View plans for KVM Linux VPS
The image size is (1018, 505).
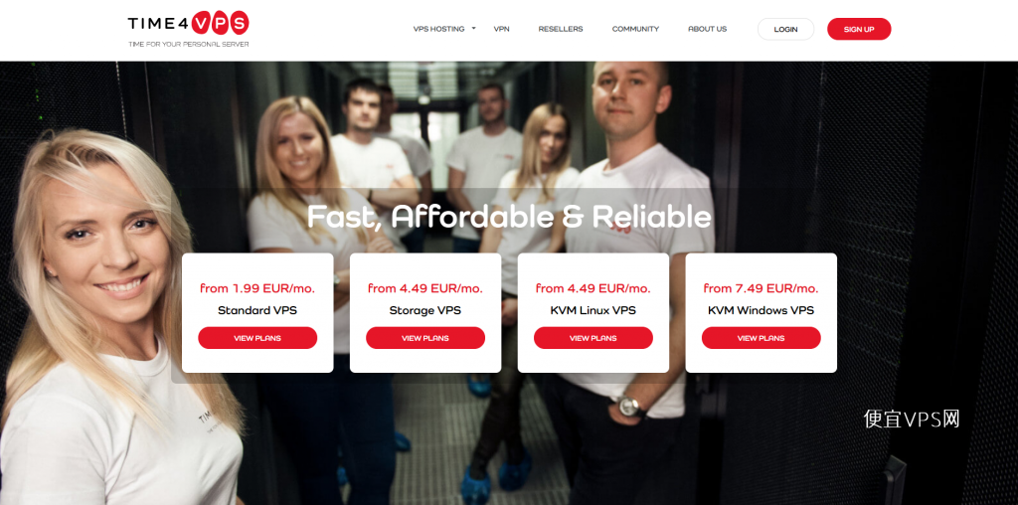[x=593, y=338]
